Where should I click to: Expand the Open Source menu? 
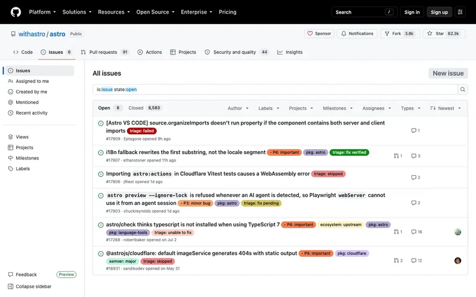(x=155, y=12)
